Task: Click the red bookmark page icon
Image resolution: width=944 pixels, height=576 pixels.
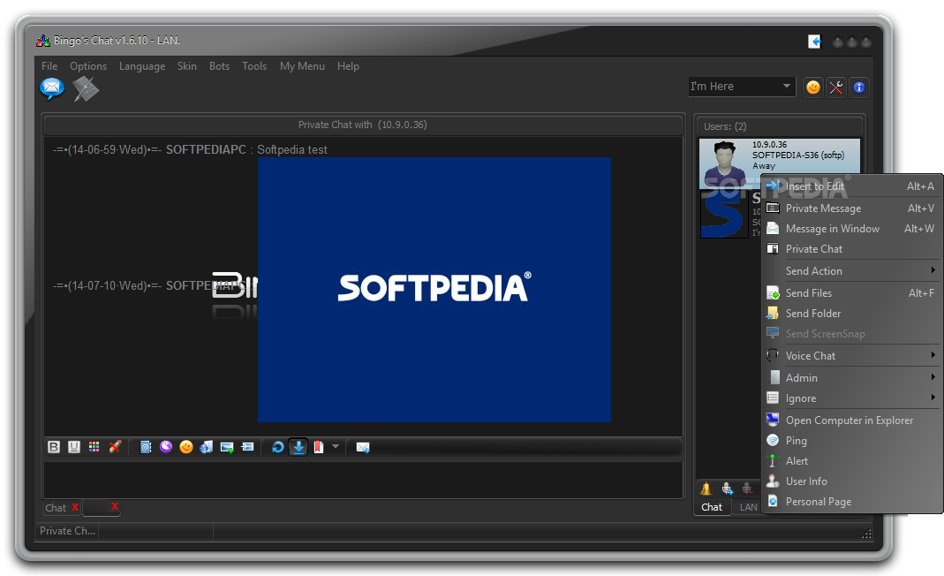Action: point(319,446)
